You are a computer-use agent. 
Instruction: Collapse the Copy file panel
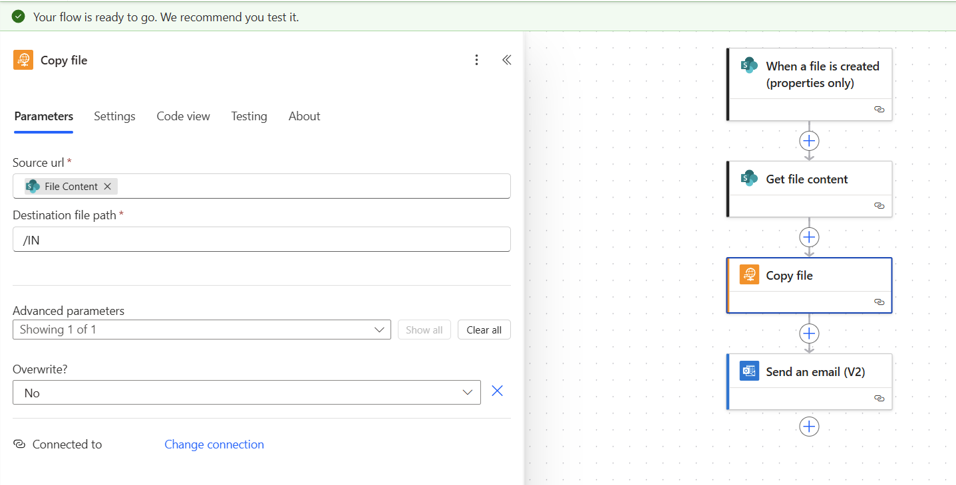point(506,60)
